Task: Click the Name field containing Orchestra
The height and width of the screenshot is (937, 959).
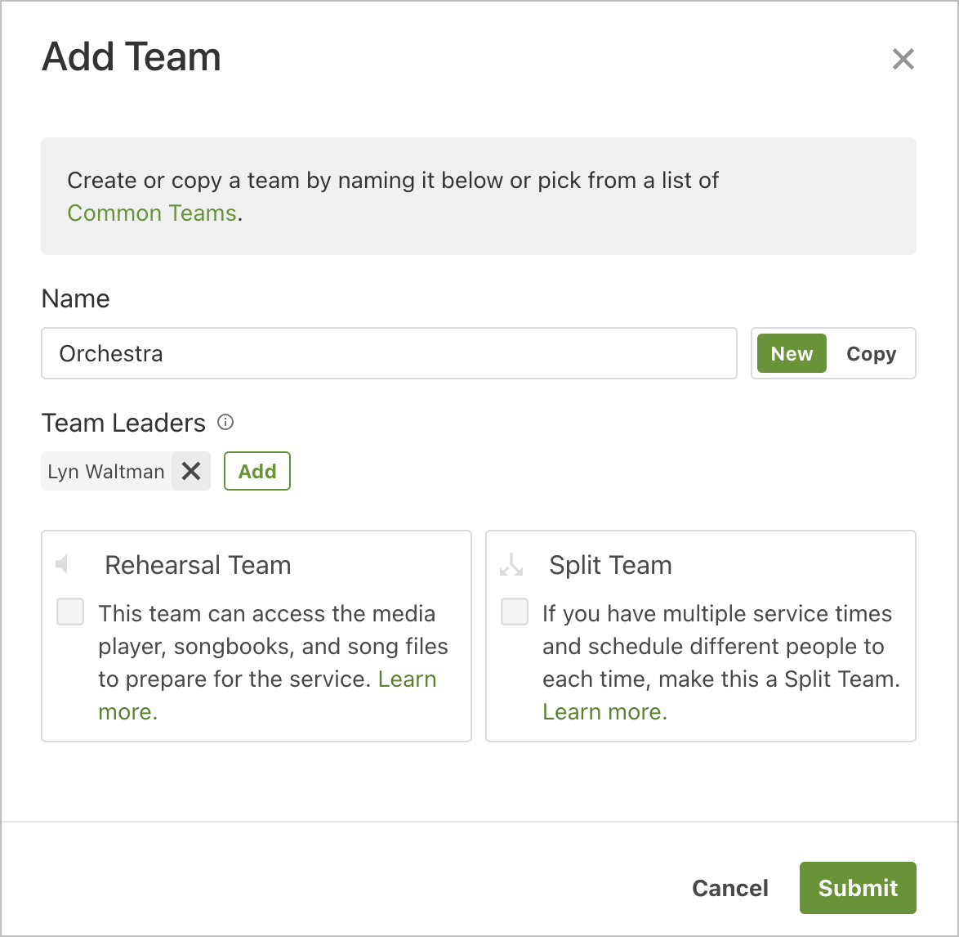Action: click(x=389, y=353)
